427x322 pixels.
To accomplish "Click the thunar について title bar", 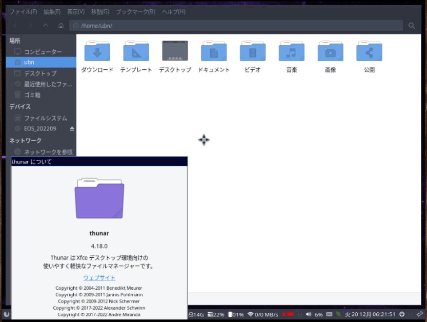I will click(99, 162).
